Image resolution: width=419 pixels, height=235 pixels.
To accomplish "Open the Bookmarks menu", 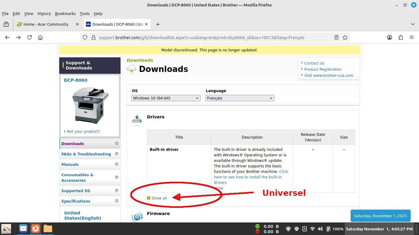I will click(x=65, y=13).
